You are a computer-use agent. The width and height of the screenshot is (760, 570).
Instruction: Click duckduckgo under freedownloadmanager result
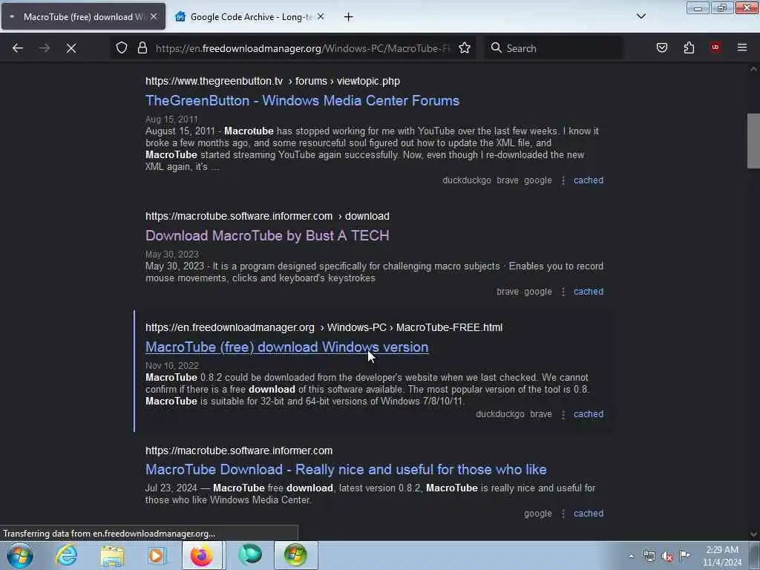pos(500,414)
